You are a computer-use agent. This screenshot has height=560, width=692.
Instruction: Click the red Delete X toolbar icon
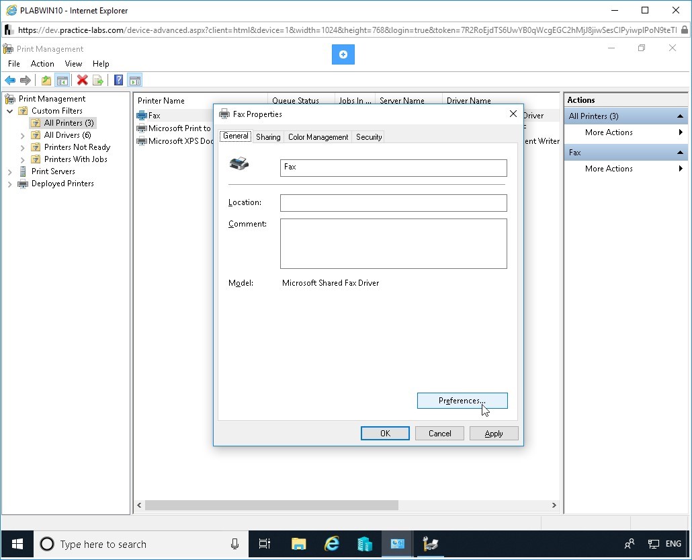pyautogui.click(x=82, y=81)
